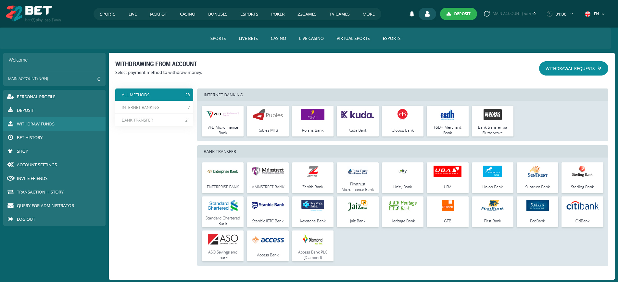
Task: Choose Mainstreet Bank transfer
Action: [x=268, y=178]
